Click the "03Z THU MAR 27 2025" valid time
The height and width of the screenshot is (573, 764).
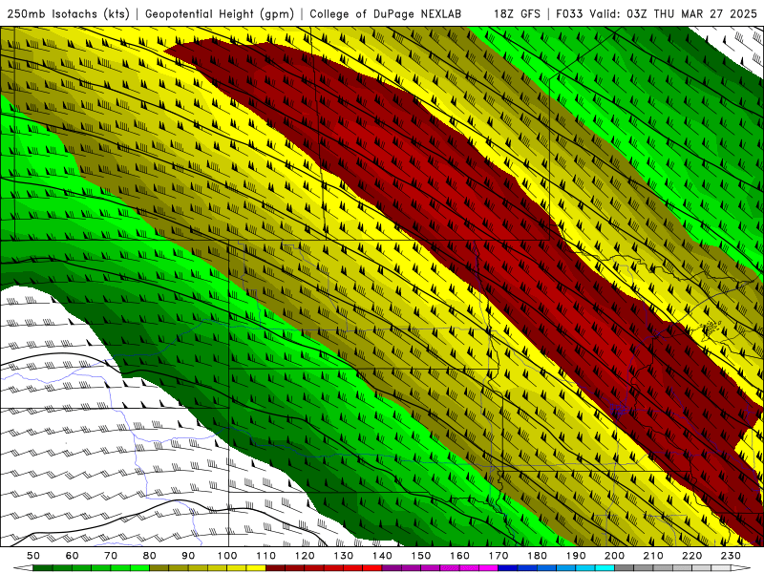(691, 13)
